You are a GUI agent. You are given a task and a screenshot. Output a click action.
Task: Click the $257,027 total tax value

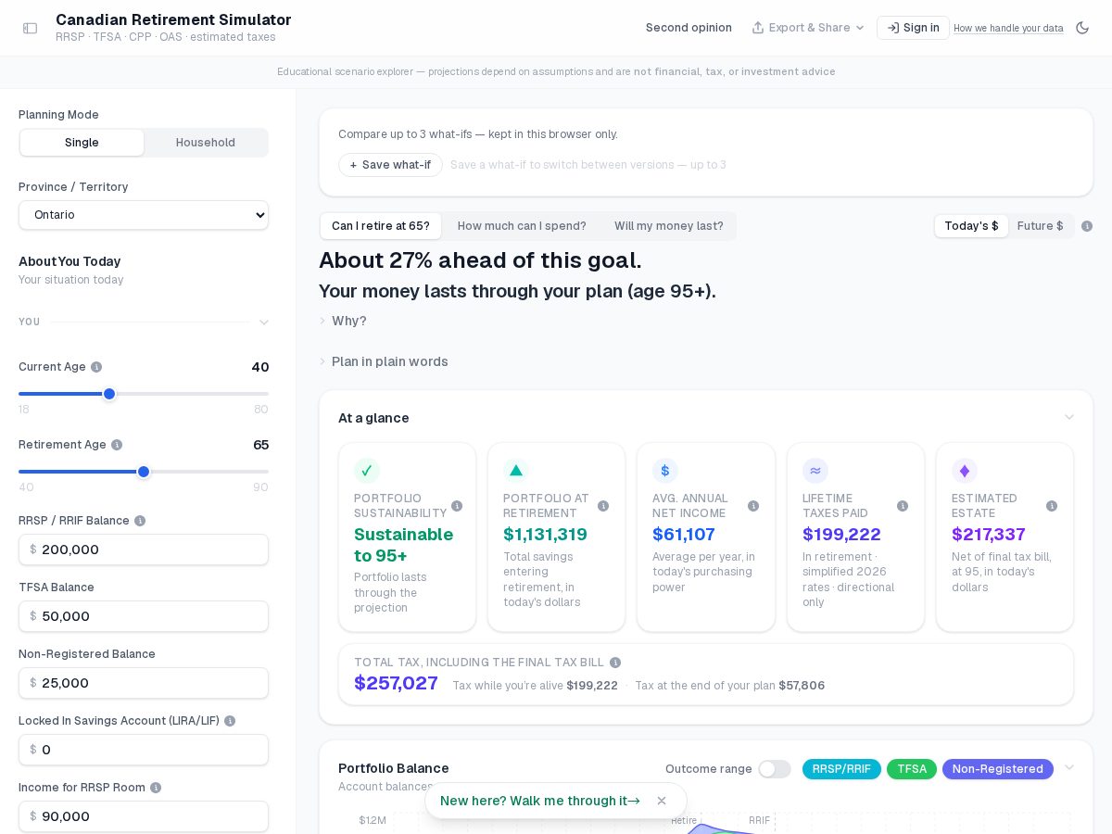396,683
